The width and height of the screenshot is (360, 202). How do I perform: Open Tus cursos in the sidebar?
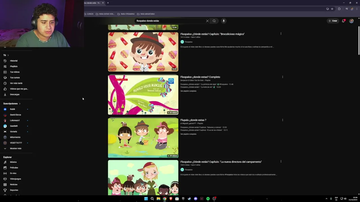coord(15,78)
